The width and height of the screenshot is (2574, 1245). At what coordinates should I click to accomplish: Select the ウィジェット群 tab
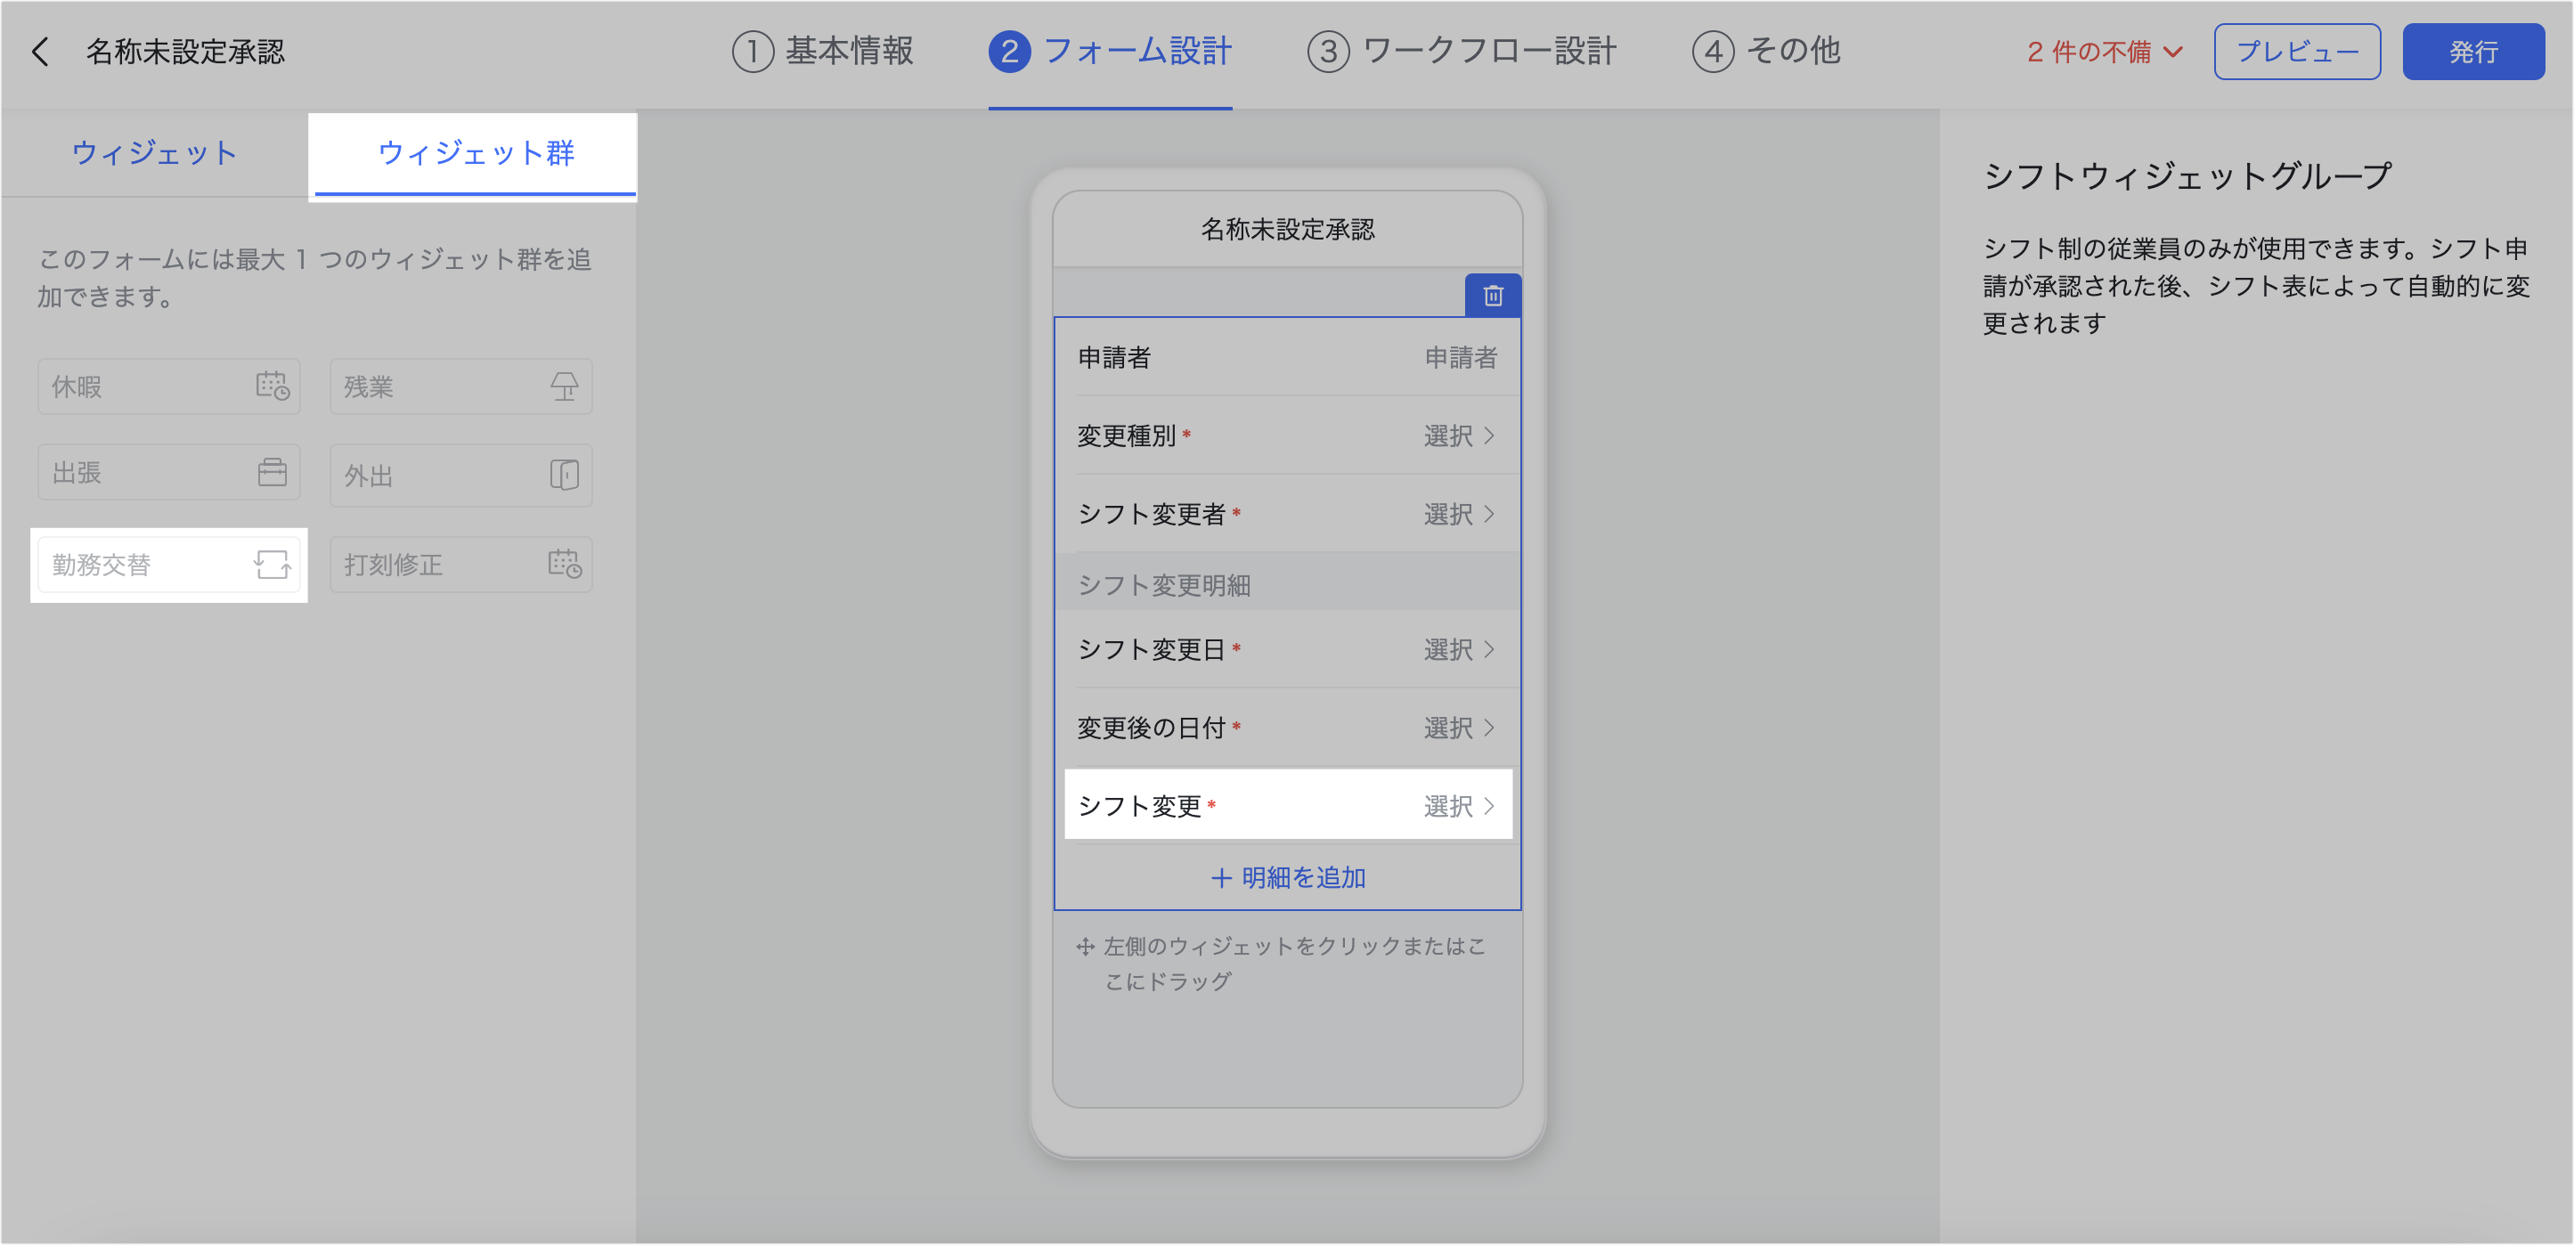point(475,153)
